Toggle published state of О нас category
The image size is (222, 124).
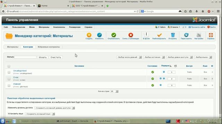[153, 79]
